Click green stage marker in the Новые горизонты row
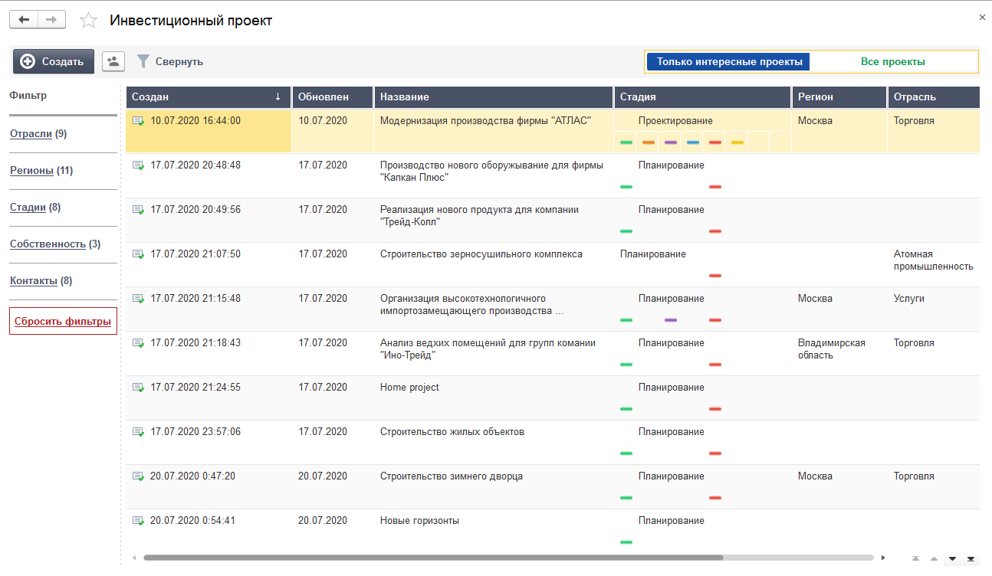This screenshot has width=992, height=576. (626, 542)
